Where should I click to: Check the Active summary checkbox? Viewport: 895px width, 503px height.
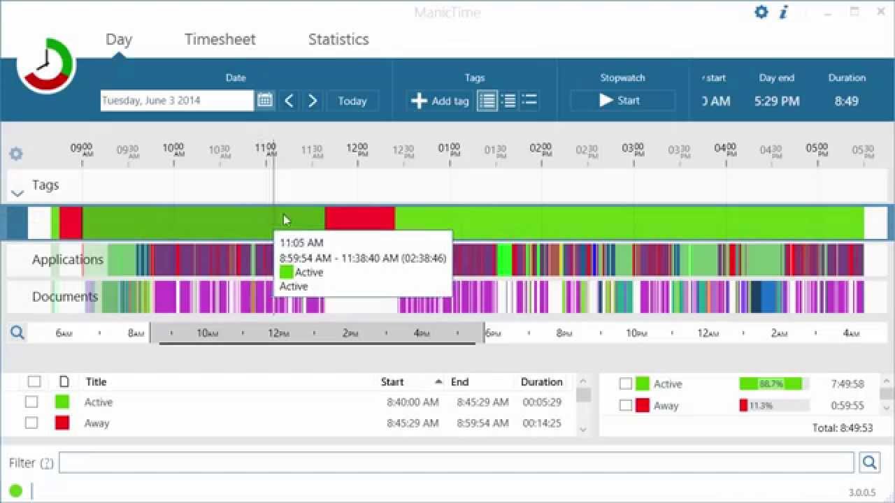[626, 384]
